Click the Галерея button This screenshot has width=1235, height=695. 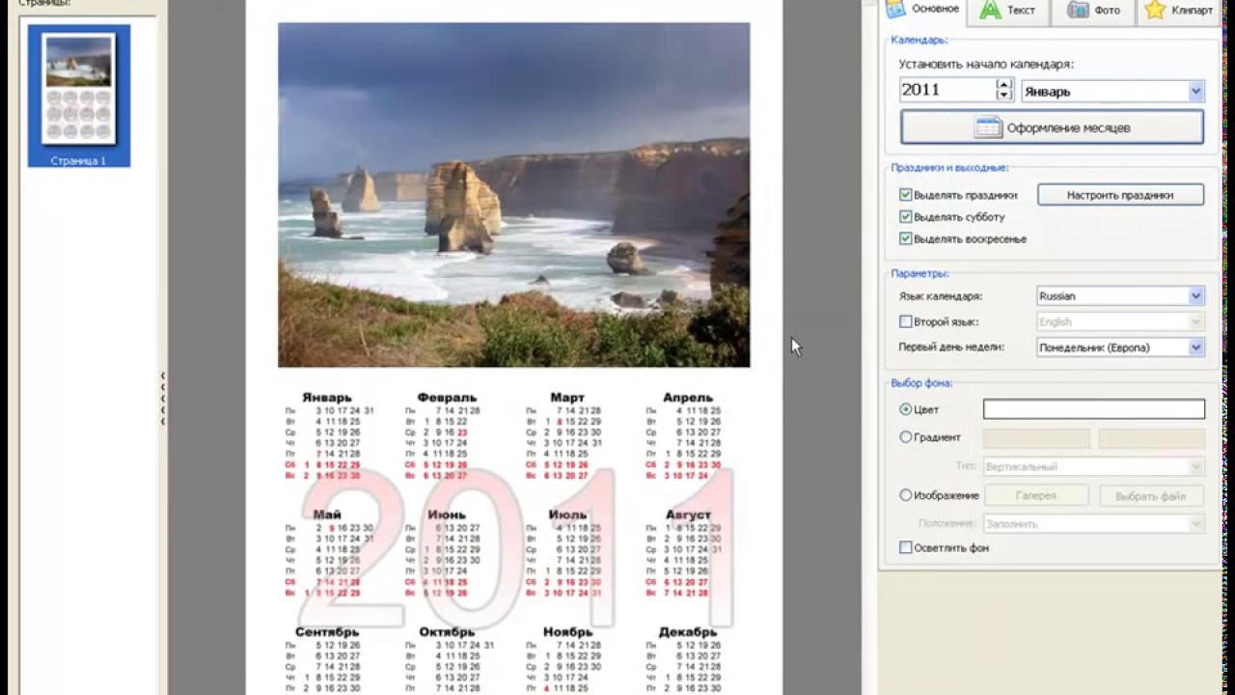(1035, 495)
